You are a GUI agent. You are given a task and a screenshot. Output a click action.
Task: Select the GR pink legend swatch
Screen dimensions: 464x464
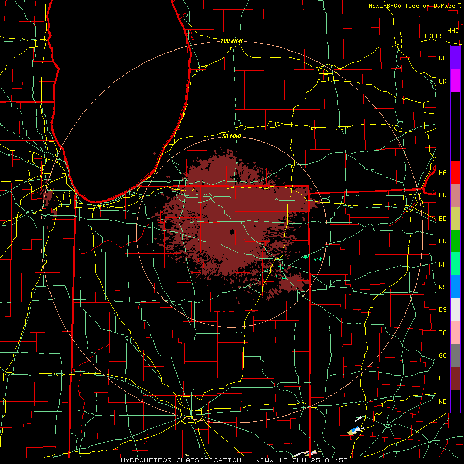click(455, 195)
